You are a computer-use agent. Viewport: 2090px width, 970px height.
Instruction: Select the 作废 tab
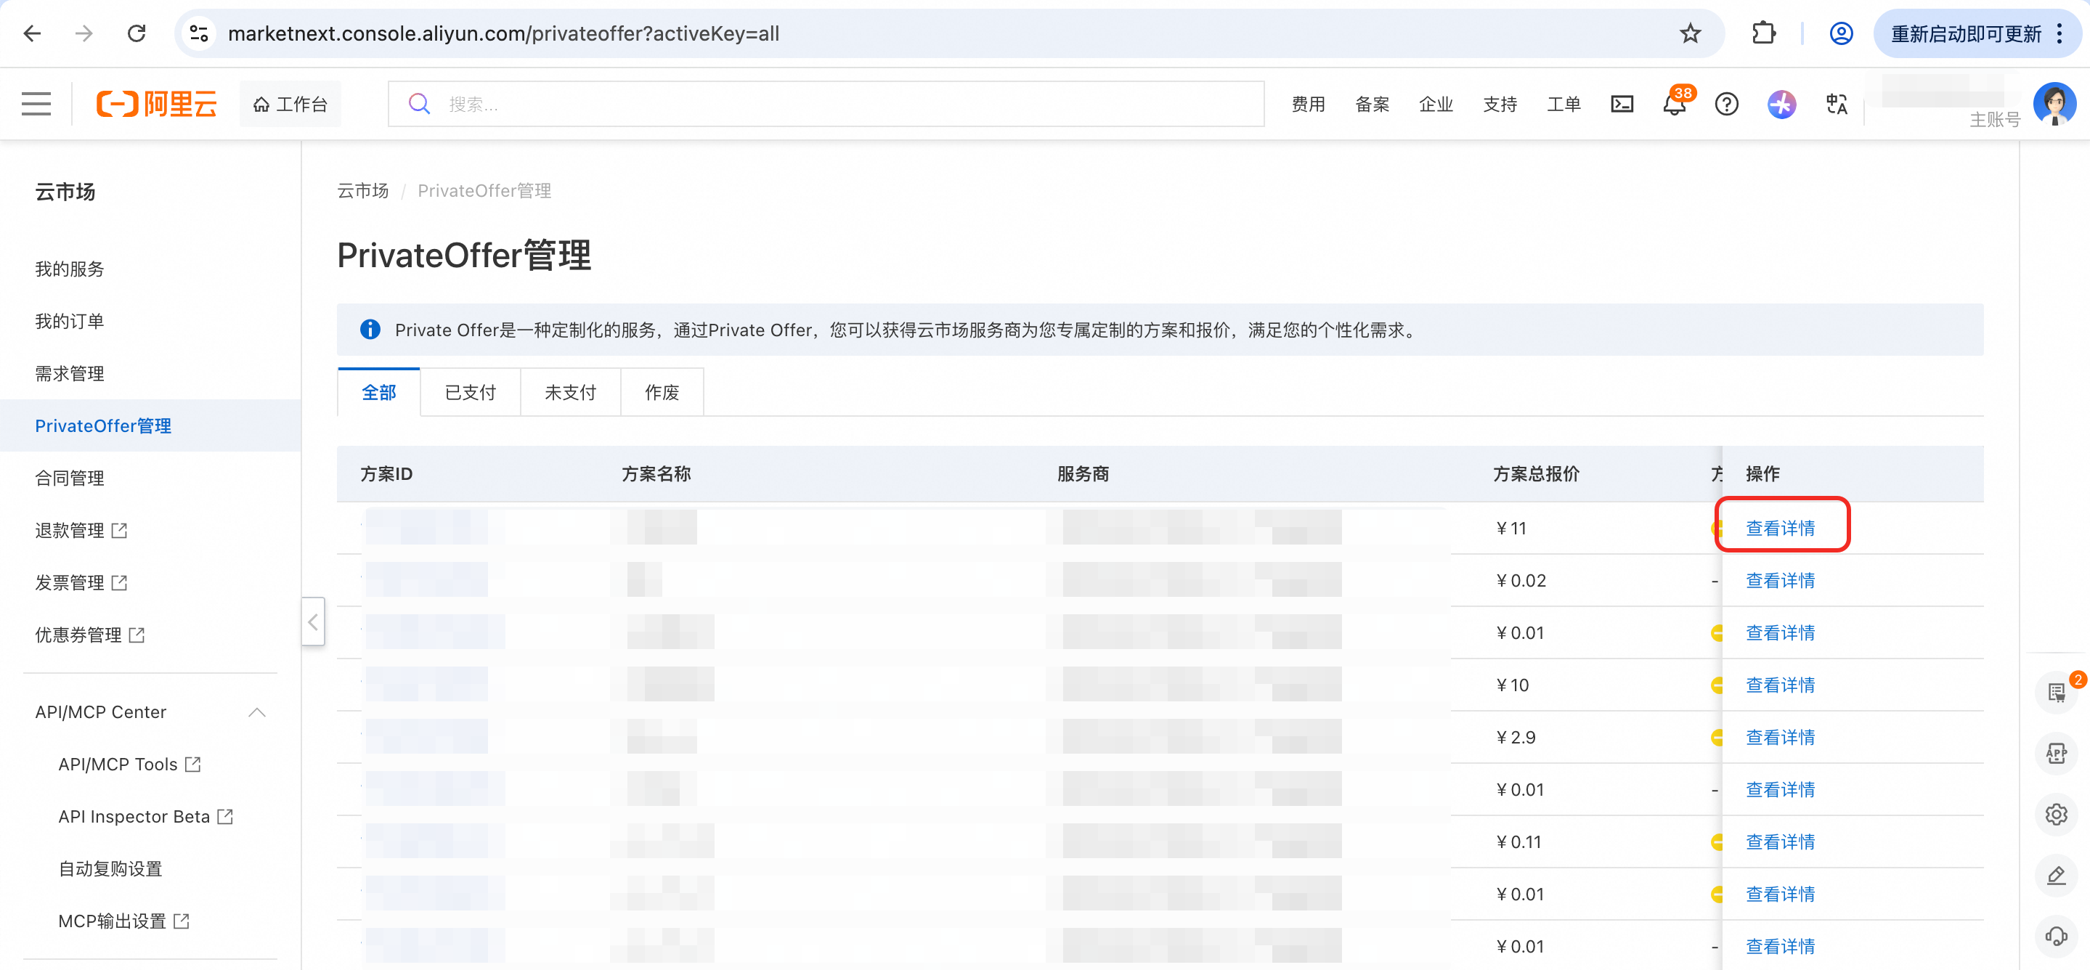(662, 393)
